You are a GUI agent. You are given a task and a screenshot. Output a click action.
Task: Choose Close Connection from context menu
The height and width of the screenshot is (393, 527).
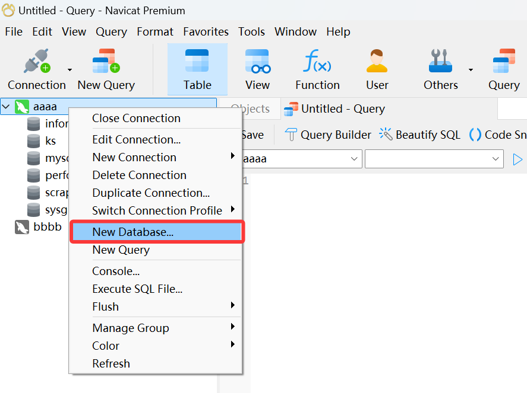156,119
